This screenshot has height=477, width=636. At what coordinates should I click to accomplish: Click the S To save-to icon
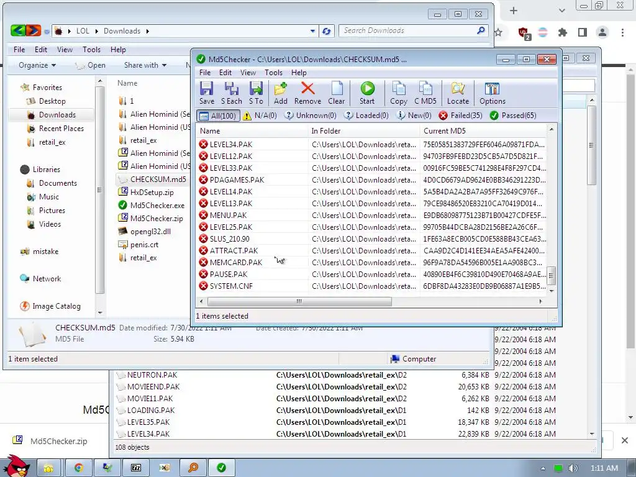click(256, 93)
